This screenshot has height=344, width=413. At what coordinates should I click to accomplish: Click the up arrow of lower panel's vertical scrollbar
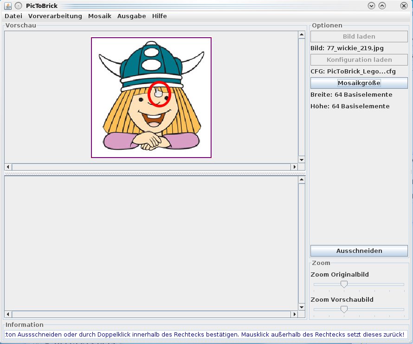tap(302, 180)
